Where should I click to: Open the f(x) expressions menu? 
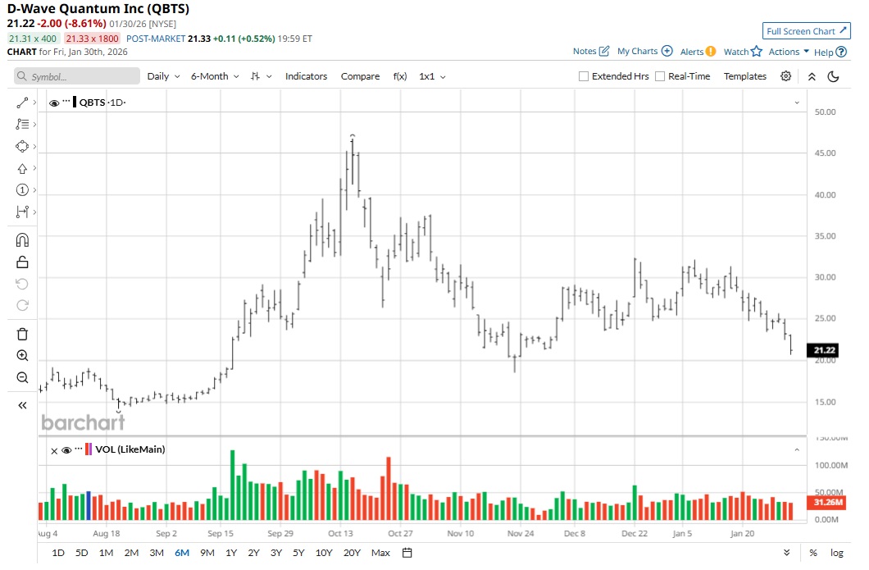point(400,76)
